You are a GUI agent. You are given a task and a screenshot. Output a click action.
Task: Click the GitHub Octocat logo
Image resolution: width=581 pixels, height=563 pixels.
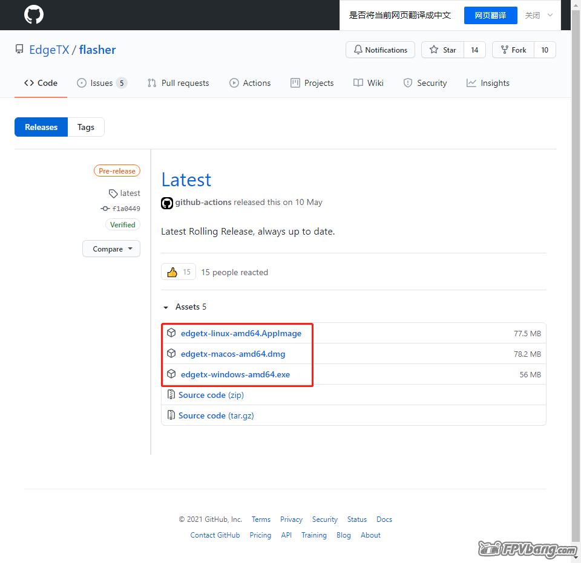point(34,15)
